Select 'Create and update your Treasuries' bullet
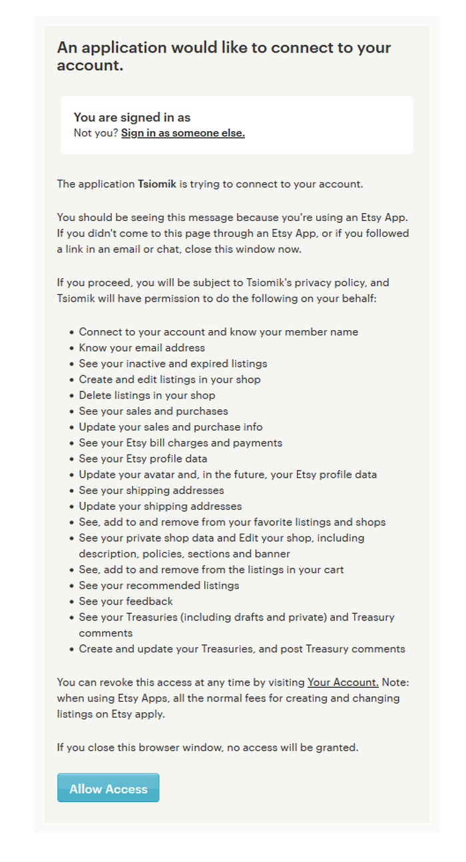Image resolution: width=466 pixels, height=862 pixels. (242, 649)
